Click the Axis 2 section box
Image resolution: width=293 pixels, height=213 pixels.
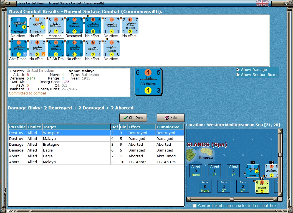point(243,186)
